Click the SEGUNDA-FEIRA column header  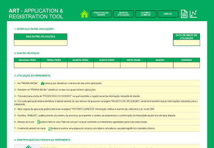click(x=27, y=60)
